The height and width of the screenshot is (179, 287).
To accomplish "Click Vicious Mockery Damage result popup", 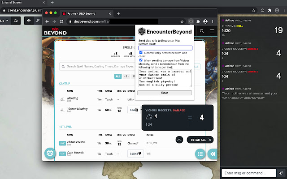I will (x=178, y=117).
